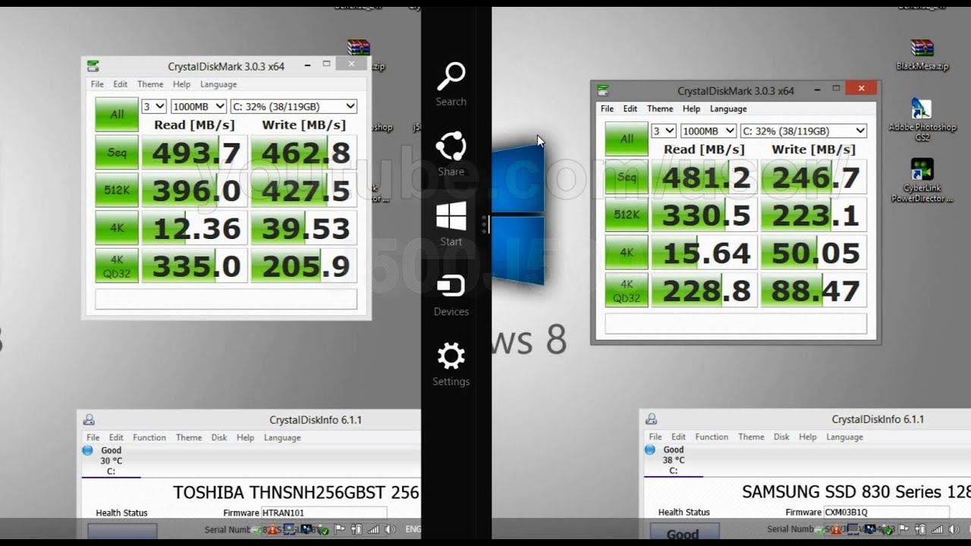Click the speaker volume icon beside ENG
The height and width of the screenshot is (546, 971).
[391, 529]
